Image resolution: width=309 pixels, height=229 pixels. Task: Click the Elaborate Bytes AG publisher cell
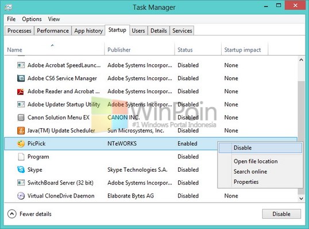point(130,196)
